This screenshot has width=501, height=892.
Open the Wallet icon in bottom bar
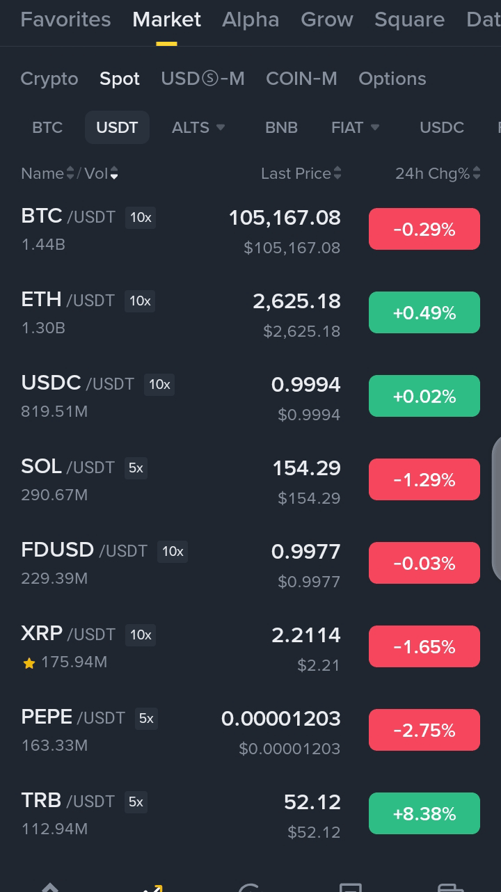[x=450, y=887]
